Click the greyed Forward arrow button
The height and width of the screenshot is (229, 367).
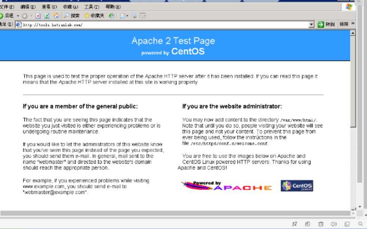pyautogui.click(x=25, y=16)
